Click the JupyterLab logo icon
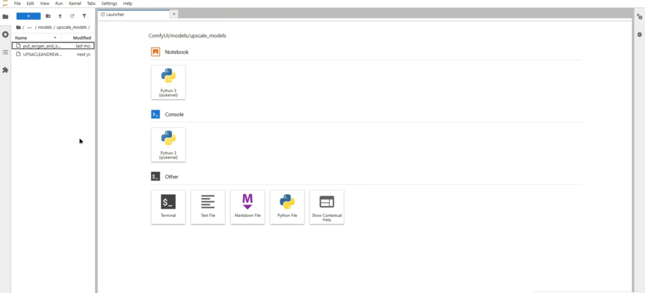Screen dimensions: 645x293 (5, 3)
